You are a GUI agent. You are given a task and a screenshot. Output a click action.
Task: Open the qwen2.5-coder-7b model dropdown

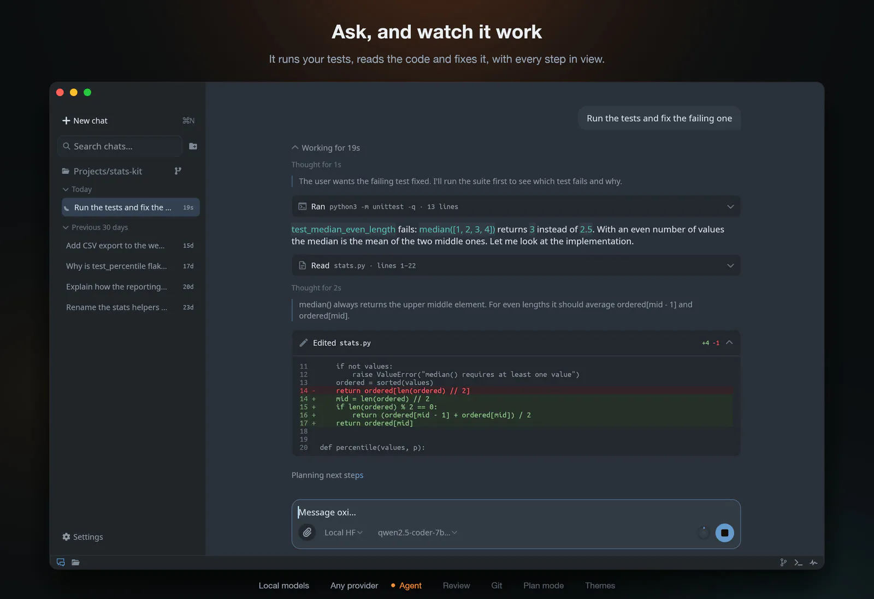point(417,532)
